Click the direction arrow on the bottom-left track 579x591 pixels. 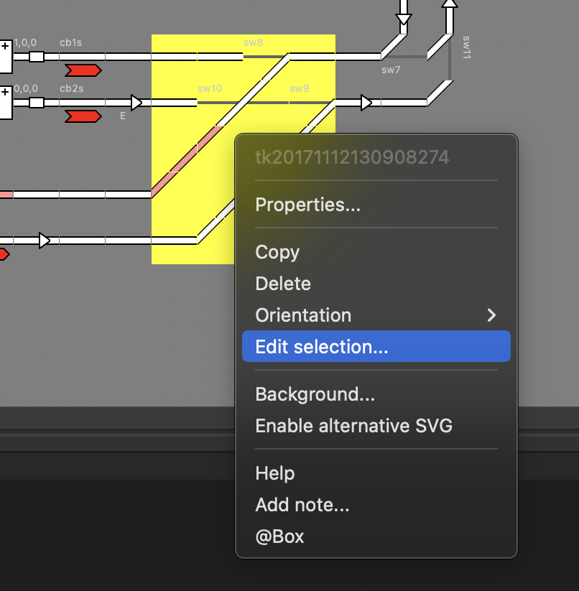tap(45, 241)
